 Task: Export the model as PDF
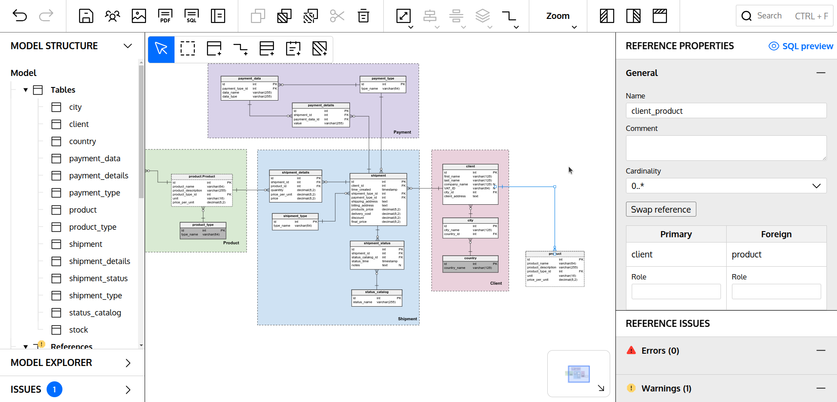click(165, 16)
